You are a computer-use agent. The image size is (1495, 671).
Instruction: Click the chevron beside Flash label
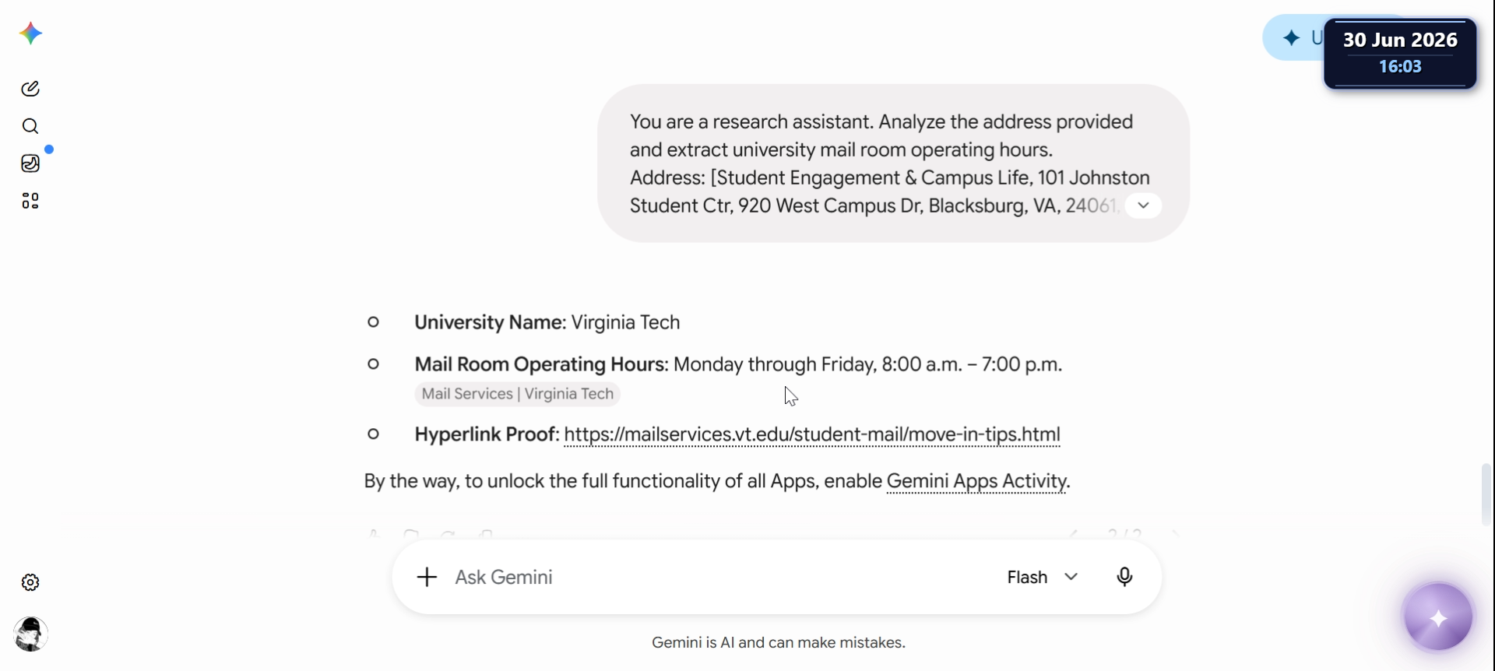point(1071,577)
